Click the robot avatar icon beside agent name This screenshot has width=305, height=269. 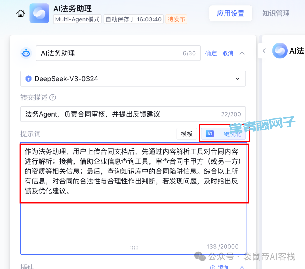26,53
